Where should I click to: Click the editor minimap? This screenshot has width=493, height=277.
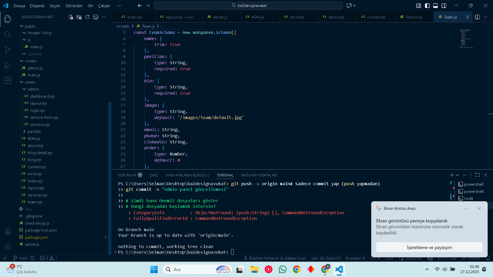click(x=466, y=38)
